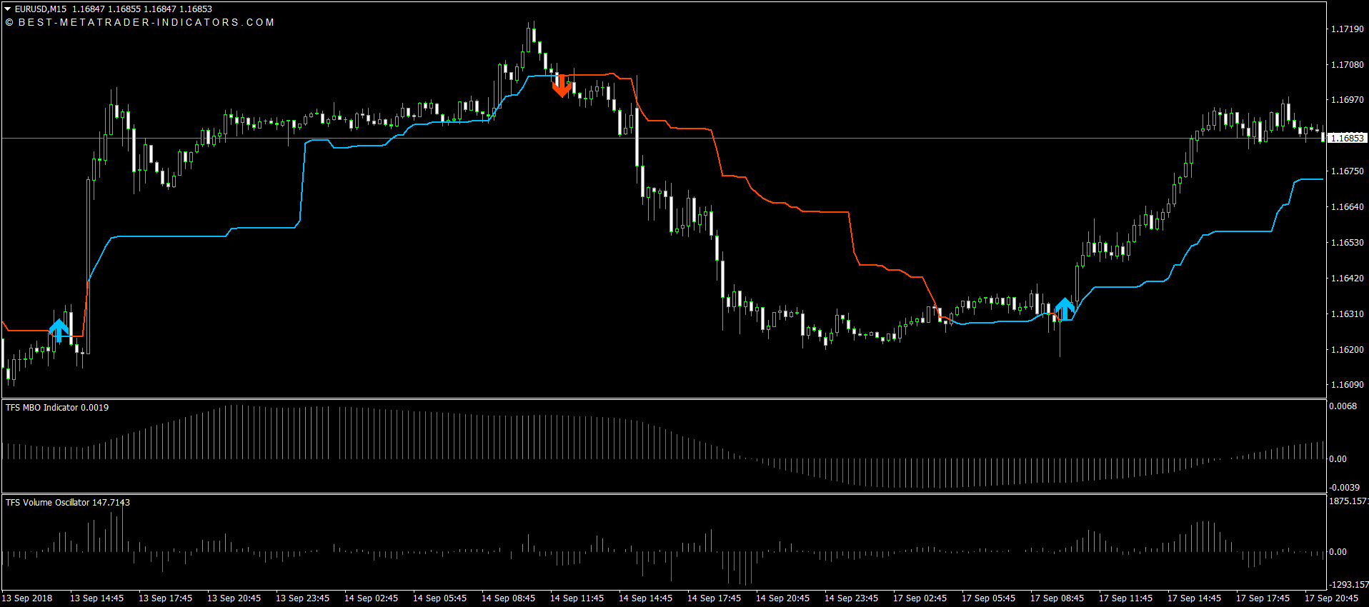The width and height of the screenshot is (1369, 607).
Task: Click the -0.0039 MBO scale value
Action: [x=1344, y=488]
